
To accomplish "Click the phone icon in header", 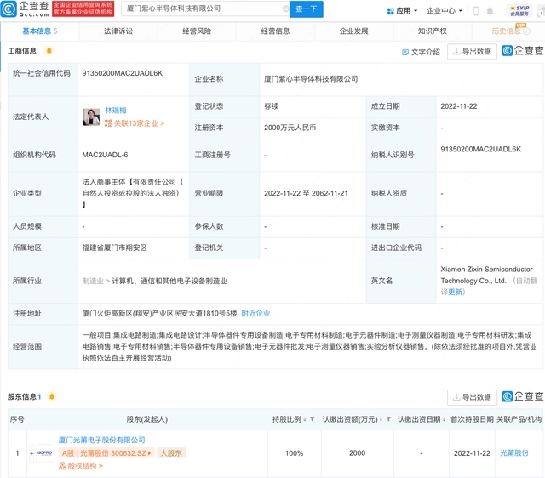I will coord(476,11).
